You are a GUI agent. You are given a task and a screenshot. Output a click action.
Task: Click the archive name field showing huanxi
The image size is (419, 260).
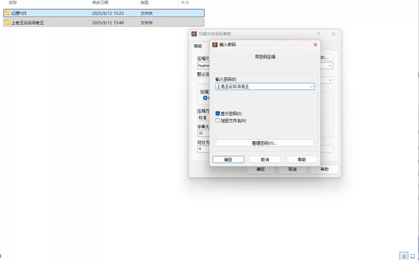204,66
